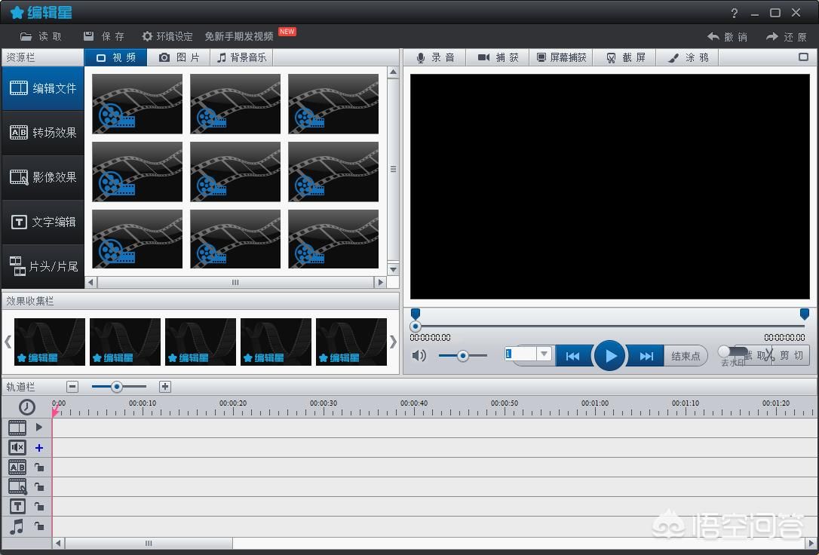Click the 涂鸦 doodle brush tool
The image size is (819, 555).
[x=688, y=57]
